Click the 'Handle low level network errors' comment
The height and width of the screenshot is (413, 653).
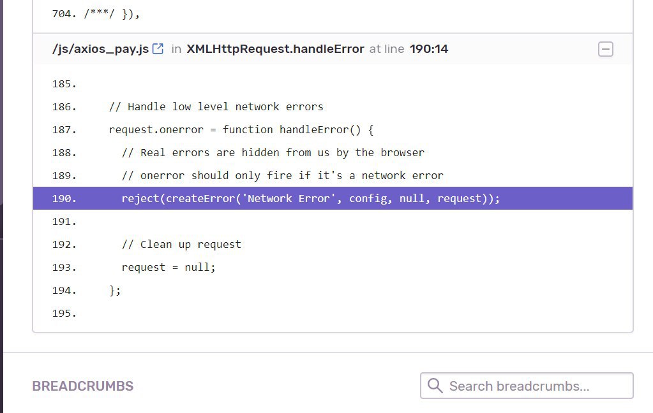tap(216, 107)
